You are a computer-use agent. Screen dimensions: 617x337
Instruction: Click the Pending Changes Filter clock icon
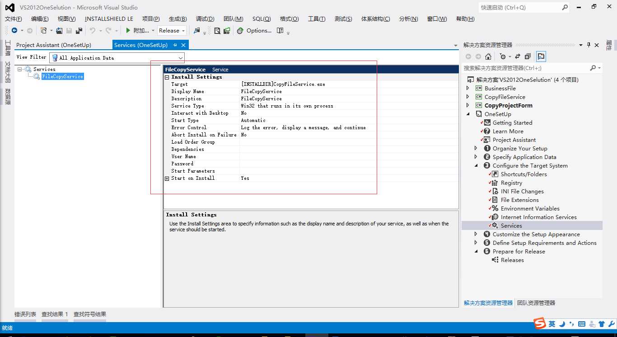(x=503, y=56)
